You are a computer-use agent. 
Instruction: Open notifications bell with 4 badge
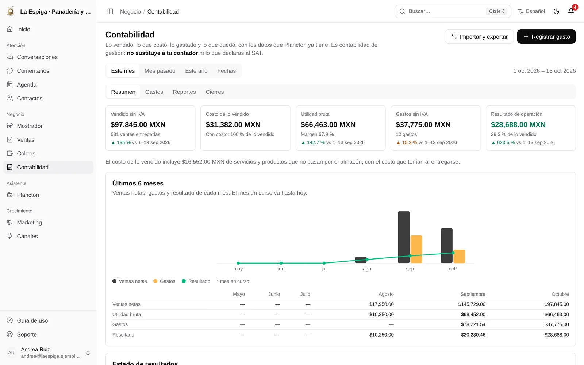click(x=571, y=11)
